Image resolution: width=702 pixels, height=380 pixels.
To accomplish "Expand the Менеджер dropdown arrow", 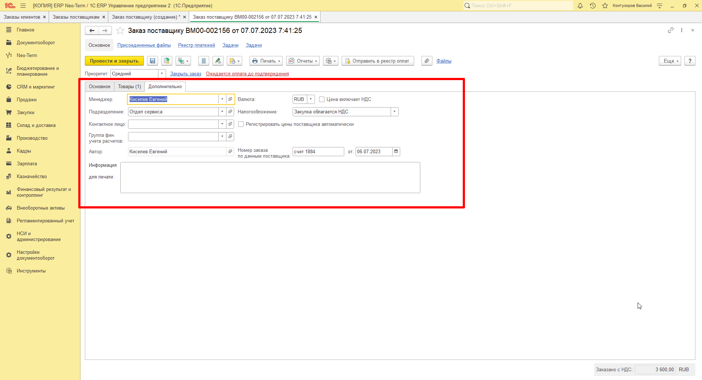I will click(x=222, y=99).
